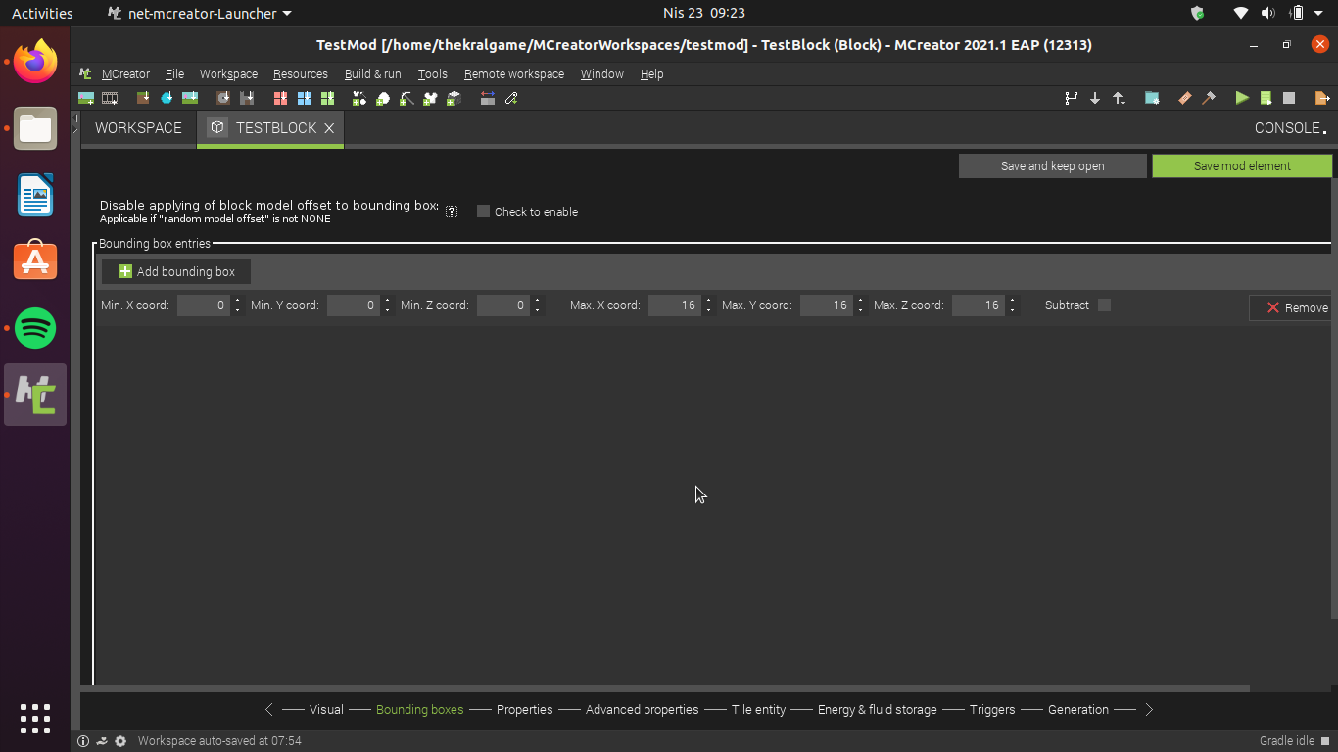
Task: Click the Max. Z coord stepper arrows
Action: 1013,305
